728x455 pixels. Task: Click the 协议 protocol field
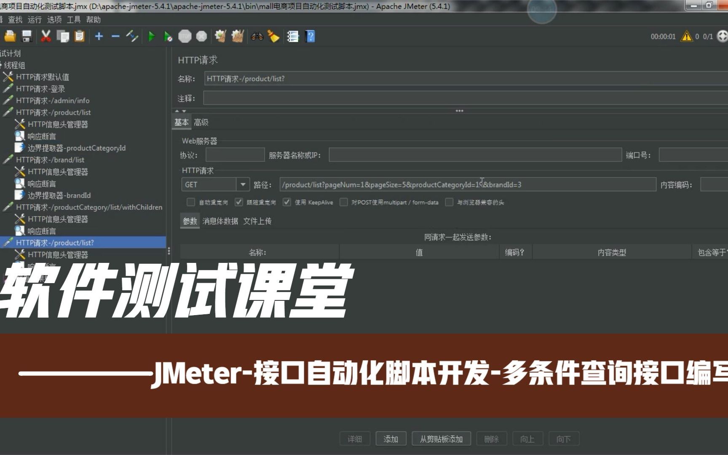click(235, 155)
